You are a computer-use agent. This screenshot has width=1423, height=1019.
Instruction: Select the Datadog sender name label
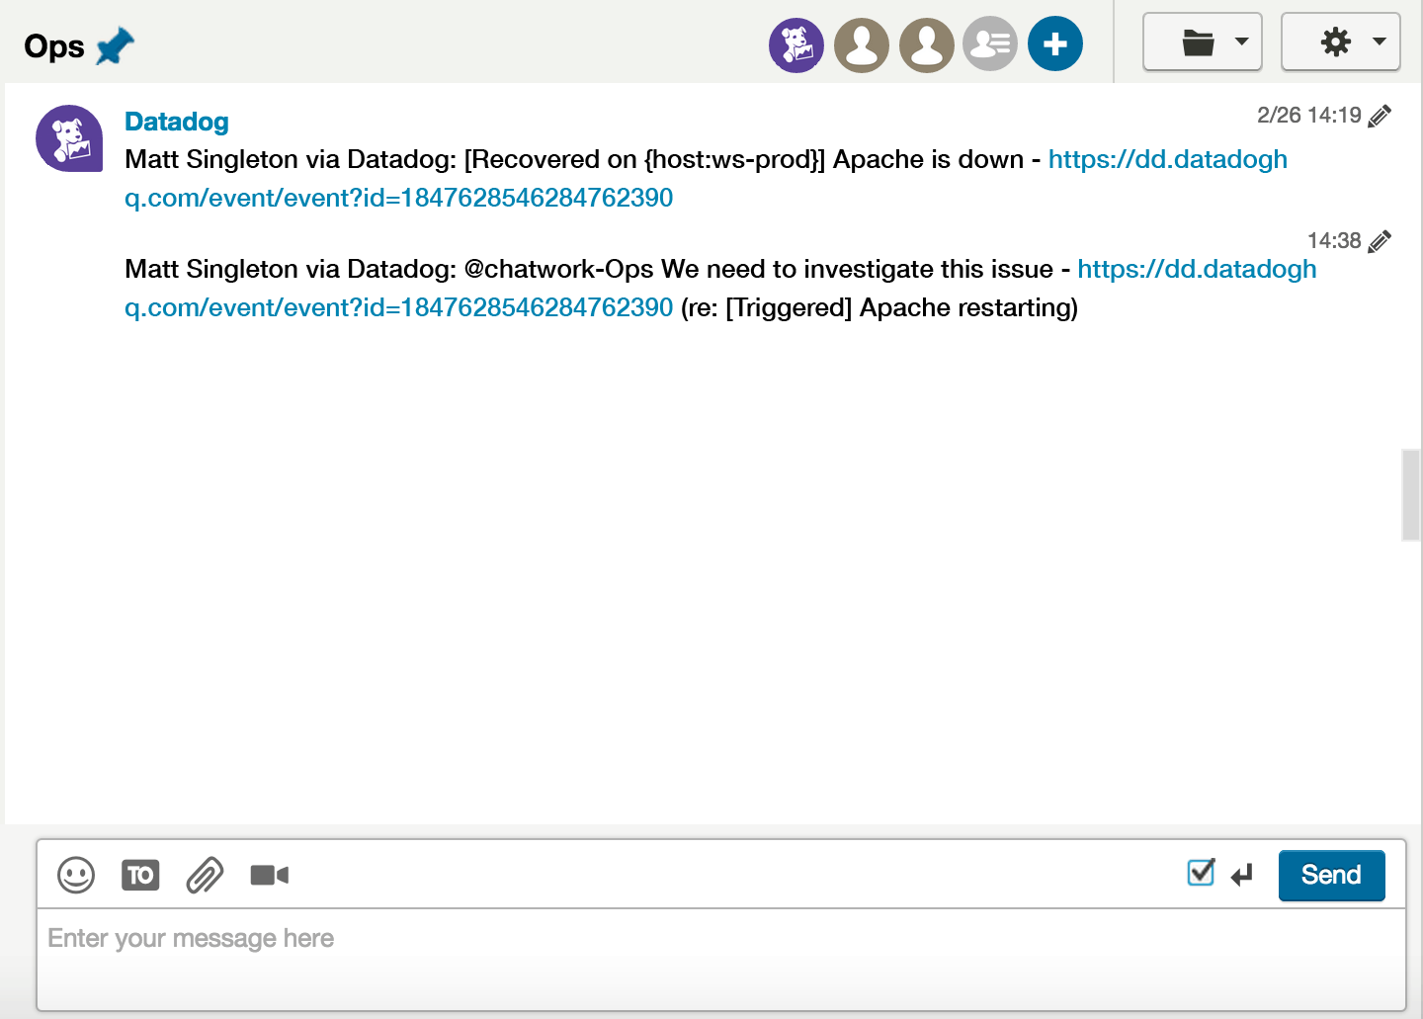pos(176,121)
